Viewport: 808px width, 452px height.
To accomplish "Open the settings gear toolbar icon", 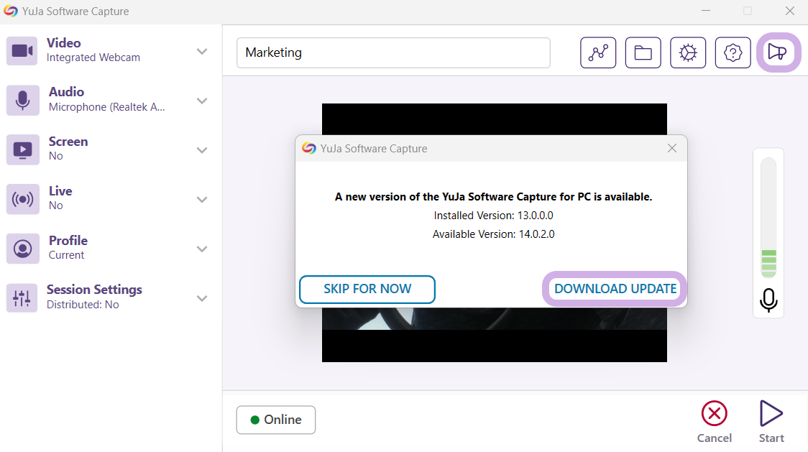I will pyautogui.click(x=687, y=52).
